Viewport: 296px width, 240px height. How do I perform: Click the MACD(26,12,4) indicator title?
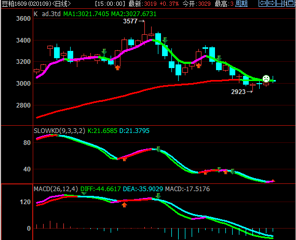click(x=56, y=189)
